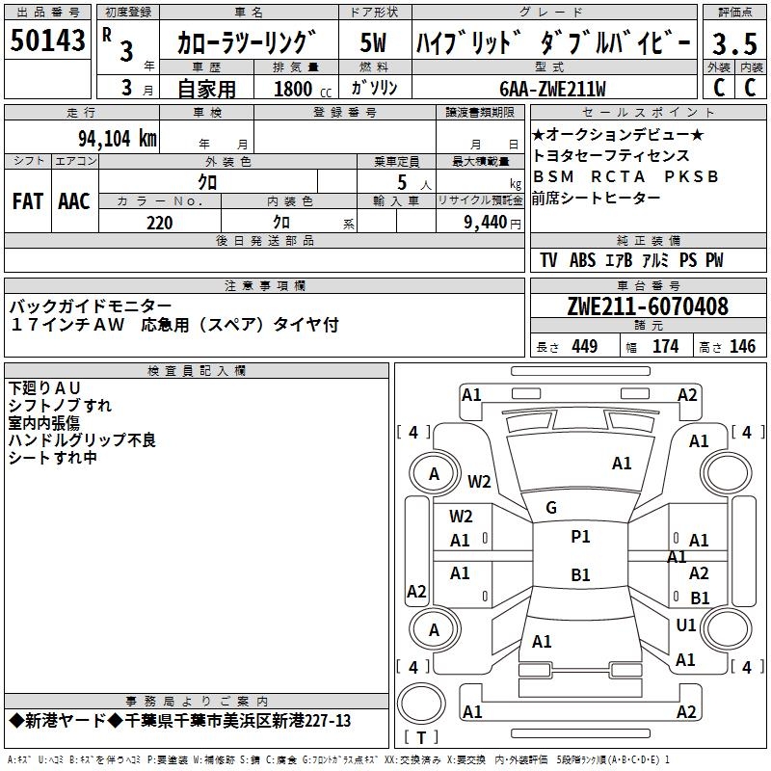Image resolution: width=771 pixels, height=771 pixels.
Task: Click the lower-left wheel circle marked A
Action: [x=434, y=629]
